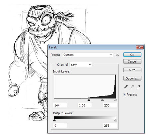Screen dimensions: 149x136
Task: Click the highlight input field showing 255
Action: tap(110, 105)
